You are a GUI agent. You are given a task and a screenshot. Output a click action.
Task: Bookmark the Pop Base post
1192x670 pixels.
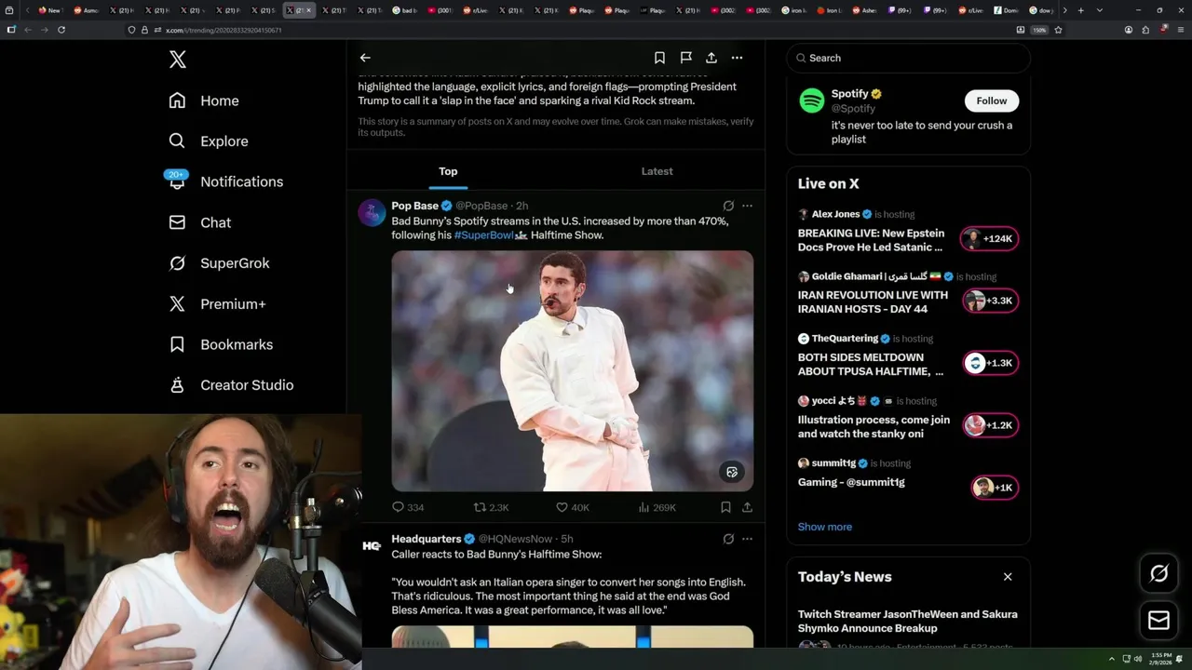725,507
